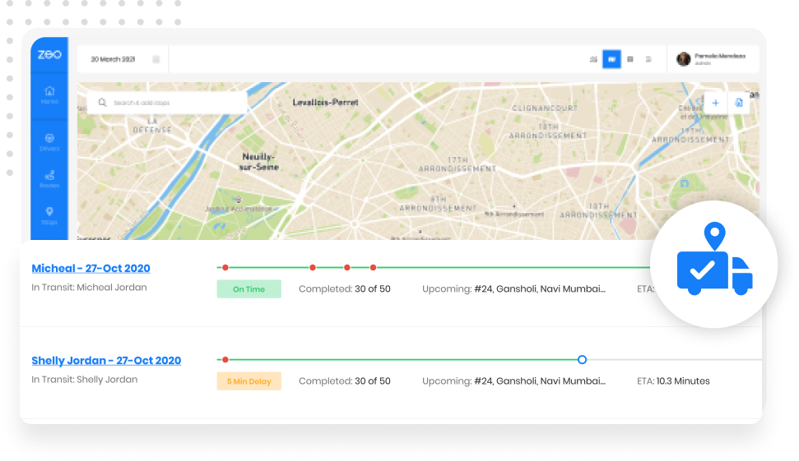Click the first red stop on Micheal's timeline
Screen dimensions: 799x461
pos(225,268)
